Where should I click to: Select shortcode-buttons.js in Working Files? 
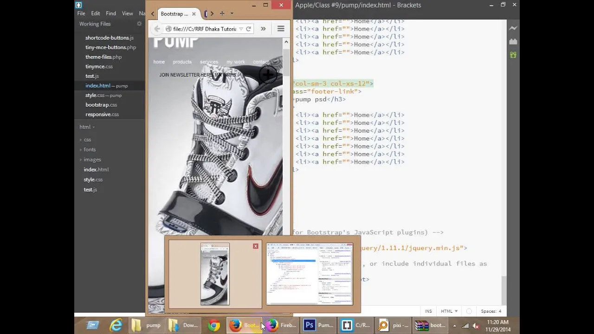pyautogui.click(x=110, y=38)
